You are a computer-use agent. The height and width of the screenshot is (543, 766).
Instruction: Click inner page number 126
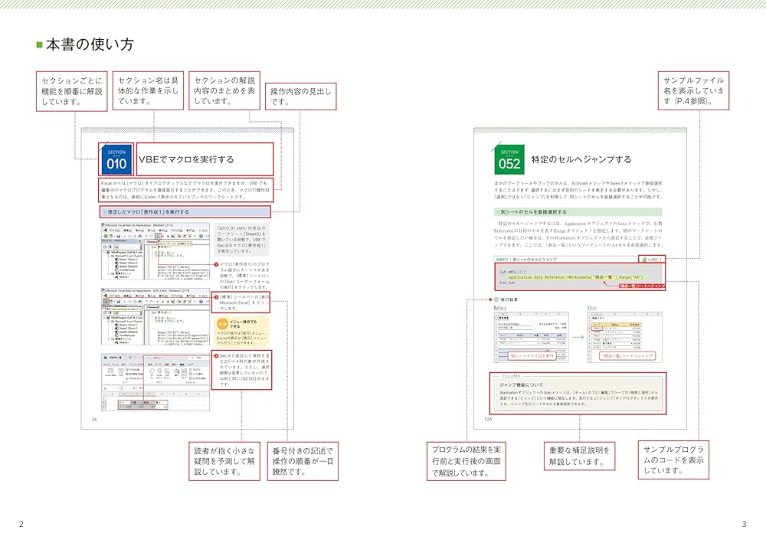pyautogui.click(x=488, y=420)
